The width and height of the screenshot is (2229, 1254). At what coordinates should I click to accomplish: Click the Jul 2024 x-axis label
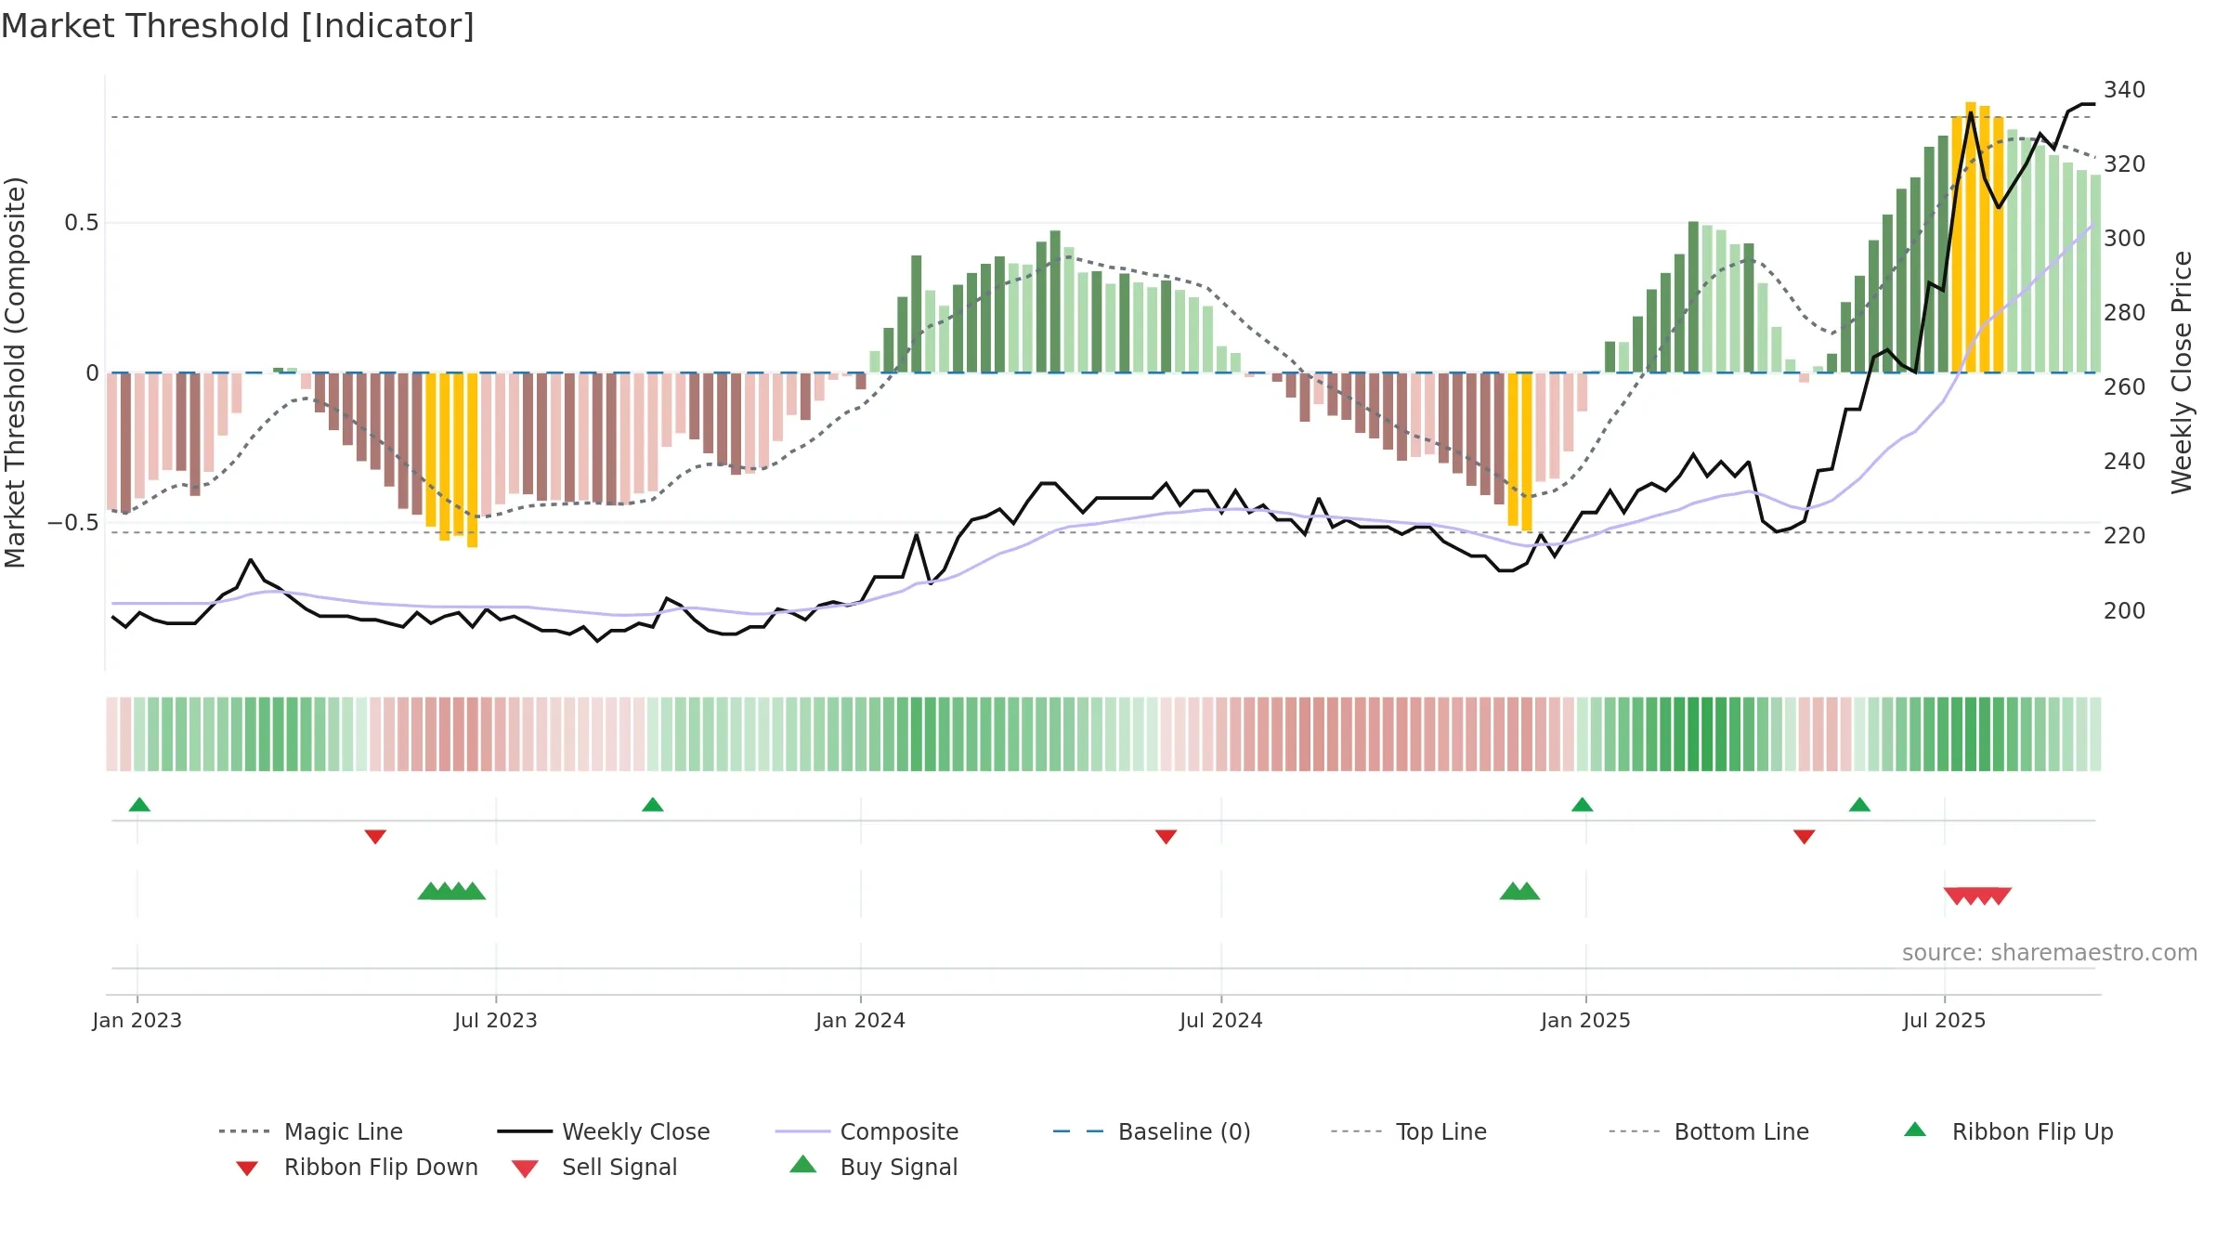click(1221, 1020)
